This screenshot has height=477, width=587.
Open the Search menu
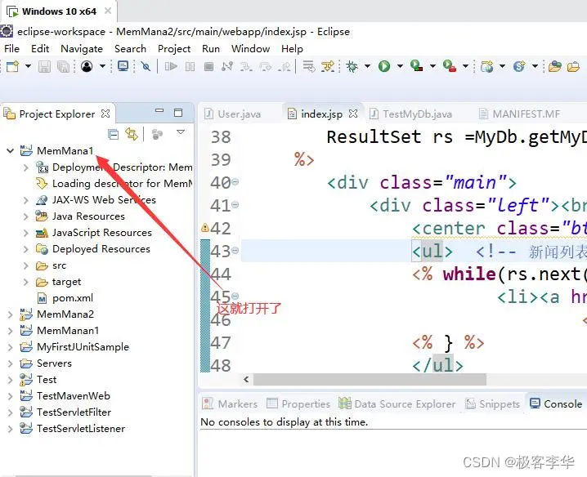tap(130, 49)
